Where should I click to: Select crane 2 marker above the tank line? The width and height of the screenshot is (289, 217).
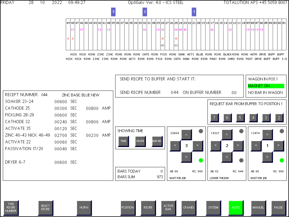point(145,12)
